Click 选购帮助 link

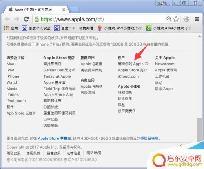[51, 125]
